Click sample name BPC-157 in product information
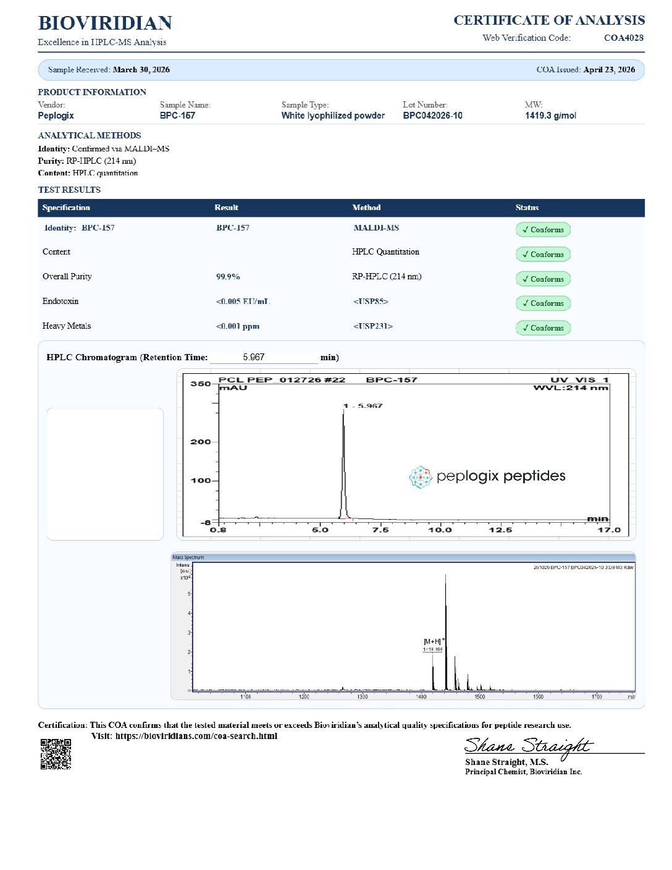672x870 pixels. [177, 116]
